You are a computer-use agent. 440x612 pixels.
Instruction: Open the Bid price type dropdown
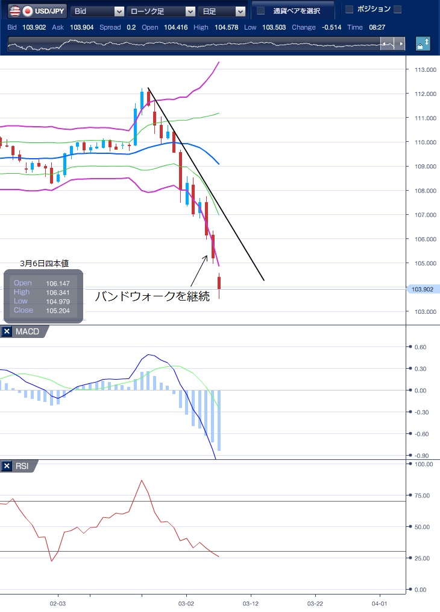point(98,11)
